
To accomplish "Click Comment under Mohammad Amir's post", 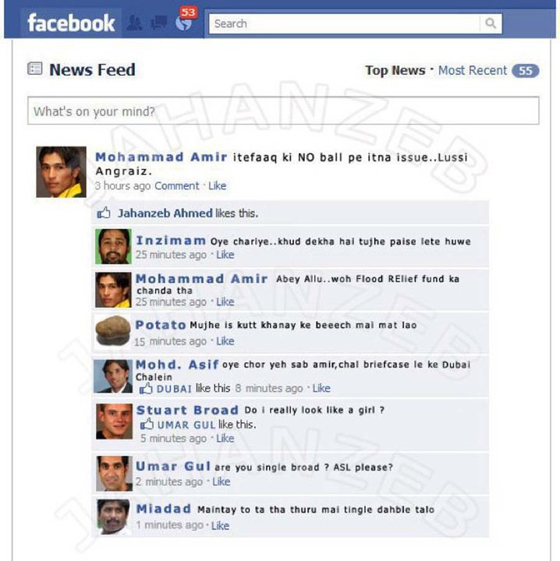I will [176, 186].
